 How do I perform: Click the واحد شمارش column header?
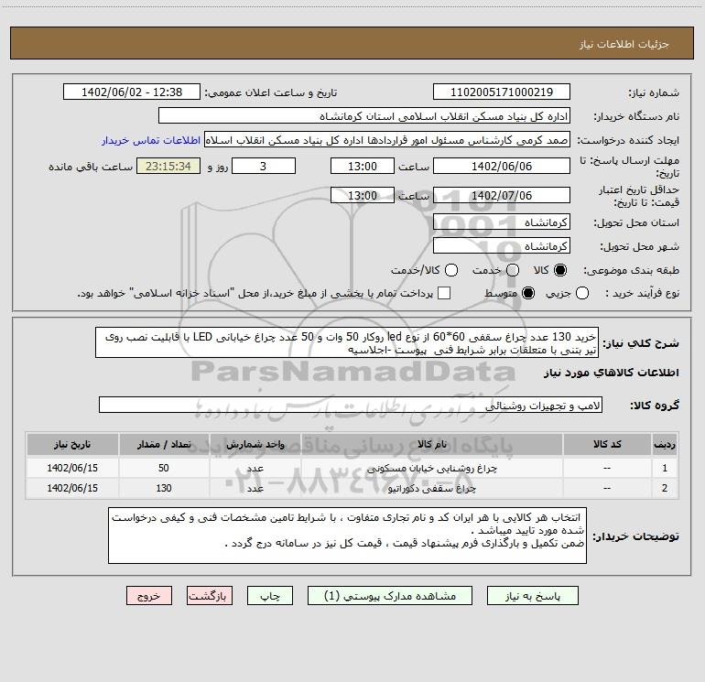pyautogui.click(x=255, y=444)
